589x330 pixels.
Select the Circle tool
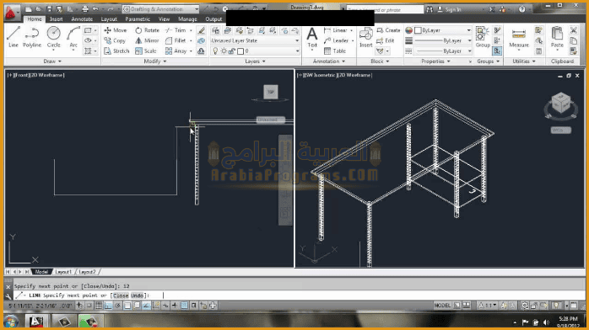[54, 37]
